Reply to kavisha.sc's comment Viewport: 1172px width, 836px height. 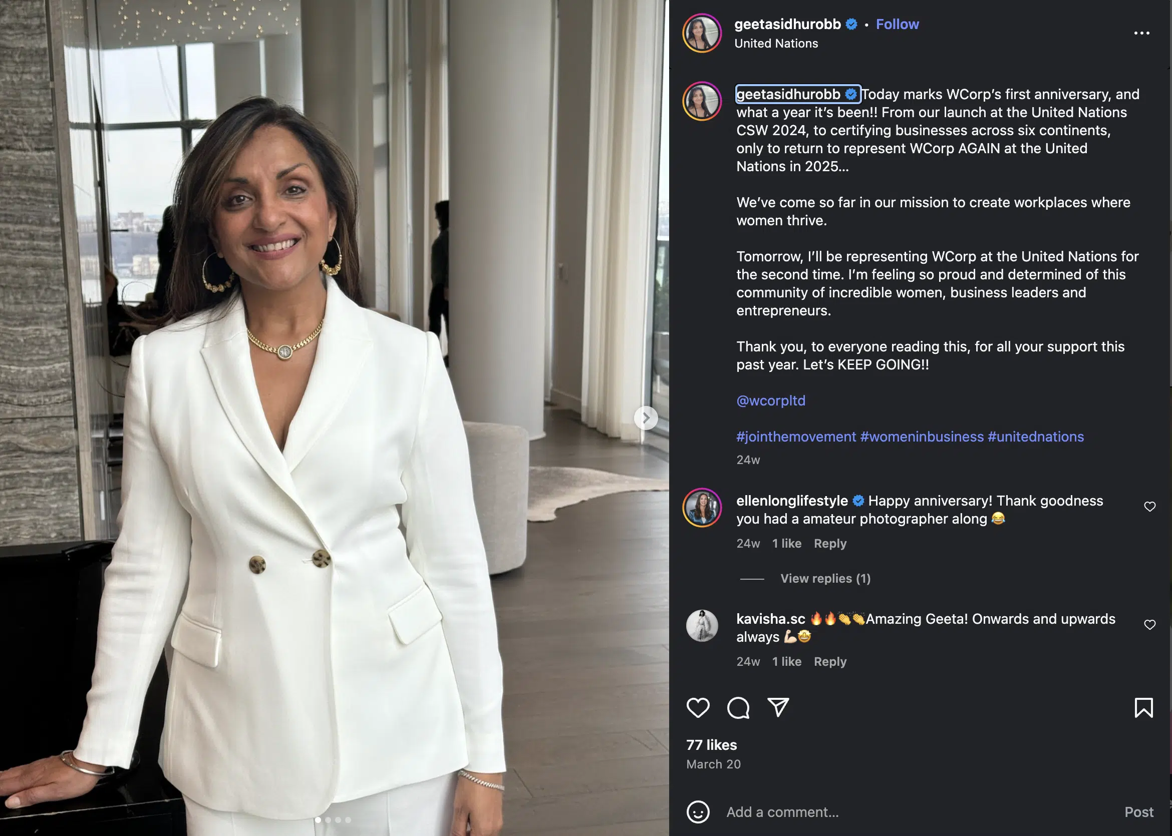(830, 661)
